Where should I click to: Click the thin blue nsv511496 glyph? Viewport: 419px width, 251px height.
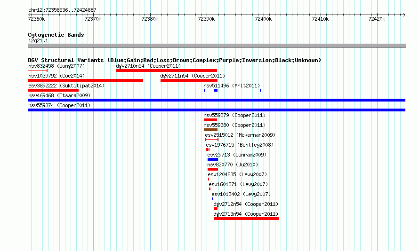point(232,90)
